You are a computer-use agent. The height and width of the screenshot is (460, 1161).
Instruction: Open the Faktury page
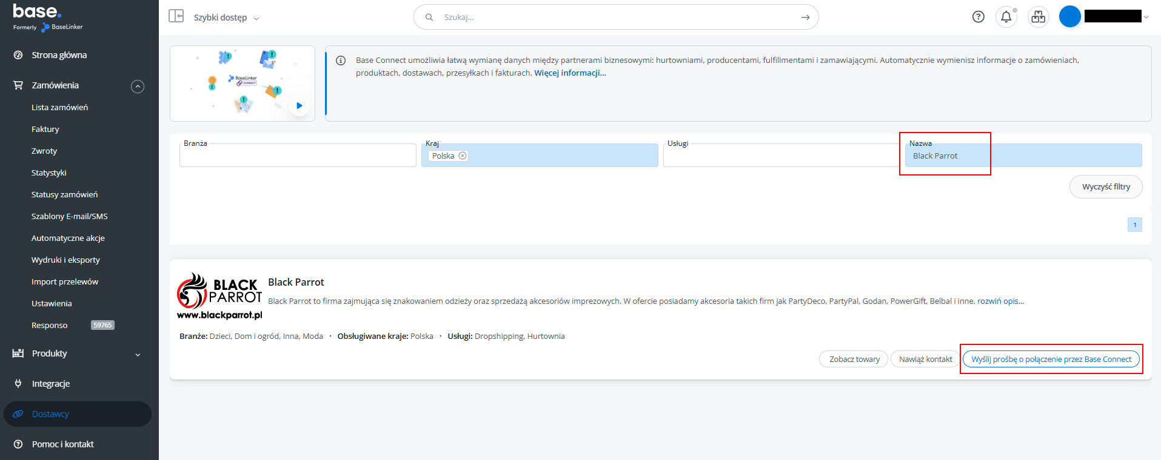pyautogui.click(x=45, y=129)
